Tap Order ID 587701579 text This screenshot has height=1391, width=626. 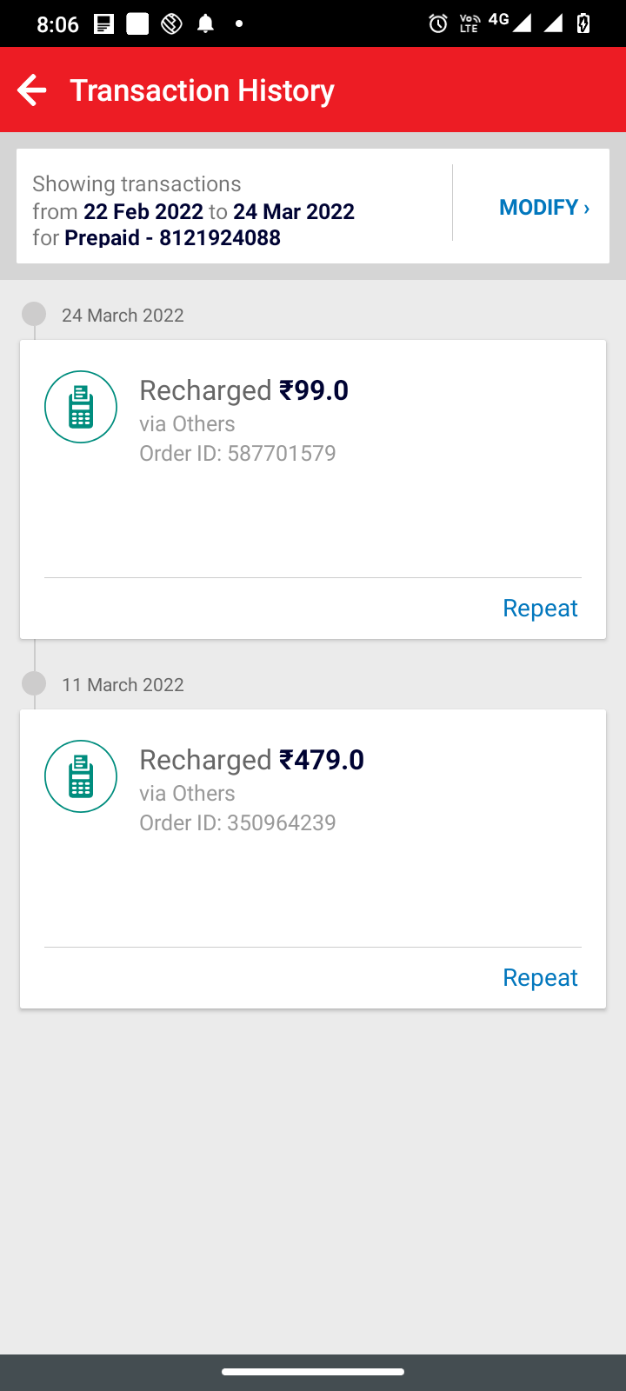point(237,453)
